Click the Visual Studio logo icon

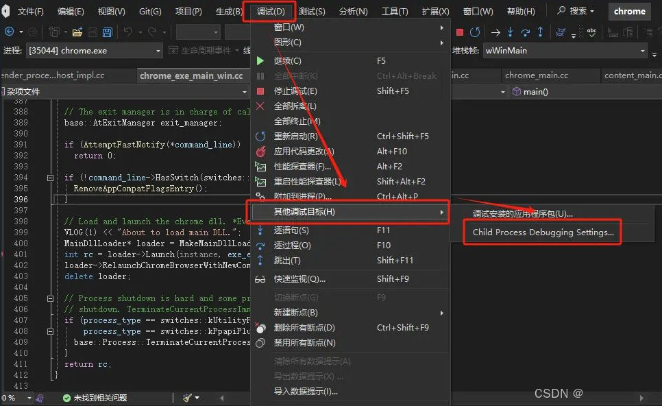pyautogui.click(x=5, y=11)
